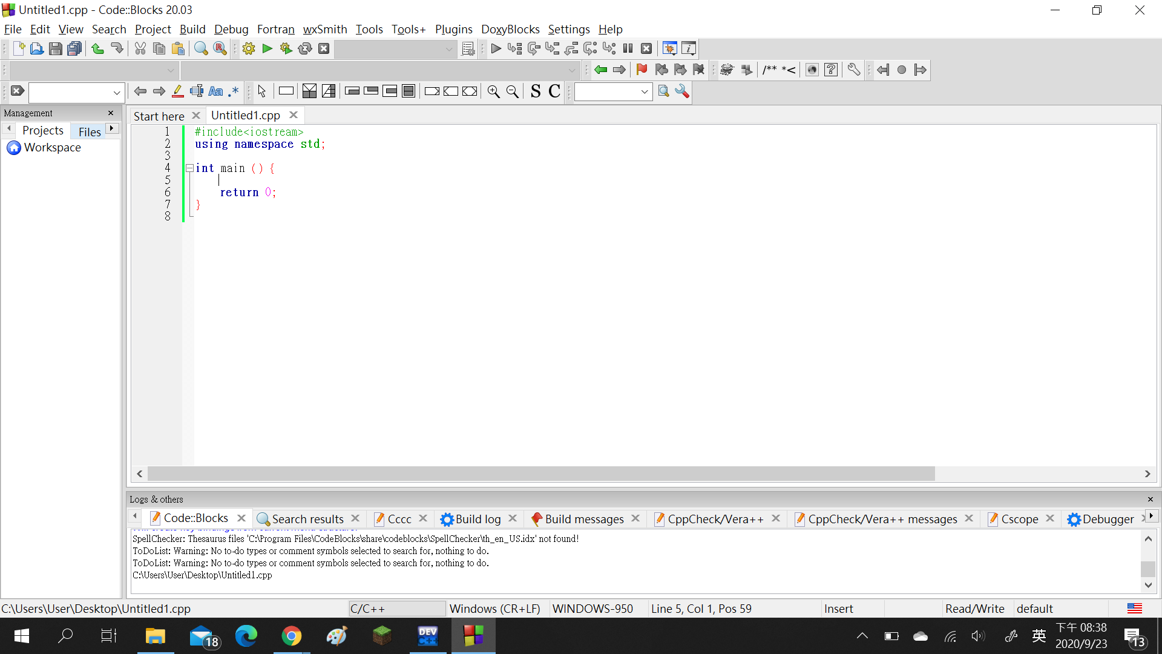1162x654 pixels.
Task: Open the Build menu
Action: (x=192, y=29)
